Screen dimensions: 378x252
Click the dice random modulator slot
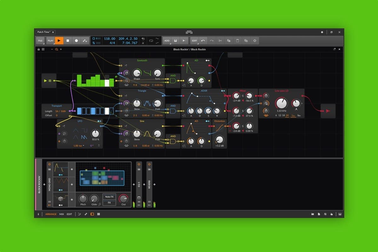[60, 199]
